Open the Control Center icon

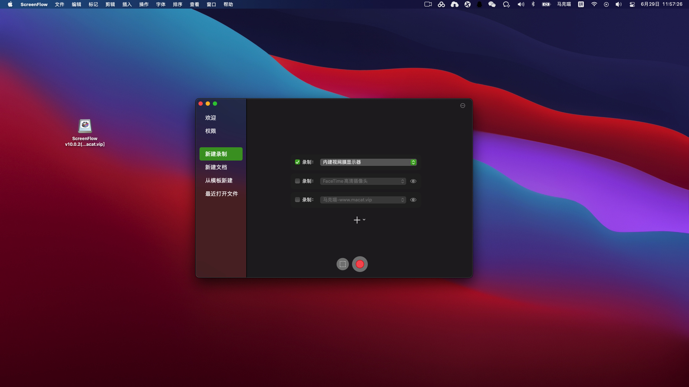(632, 4)
